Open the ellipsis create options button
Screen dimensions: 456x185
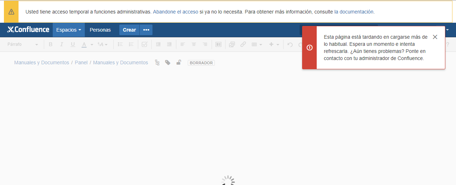pyautogui.click(x=146, y=30)
